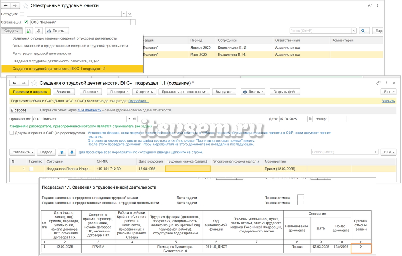This screenshot has width=402, height=256.
Task: Uncheck the Организация filter checkbox
Action: point(26,22)
